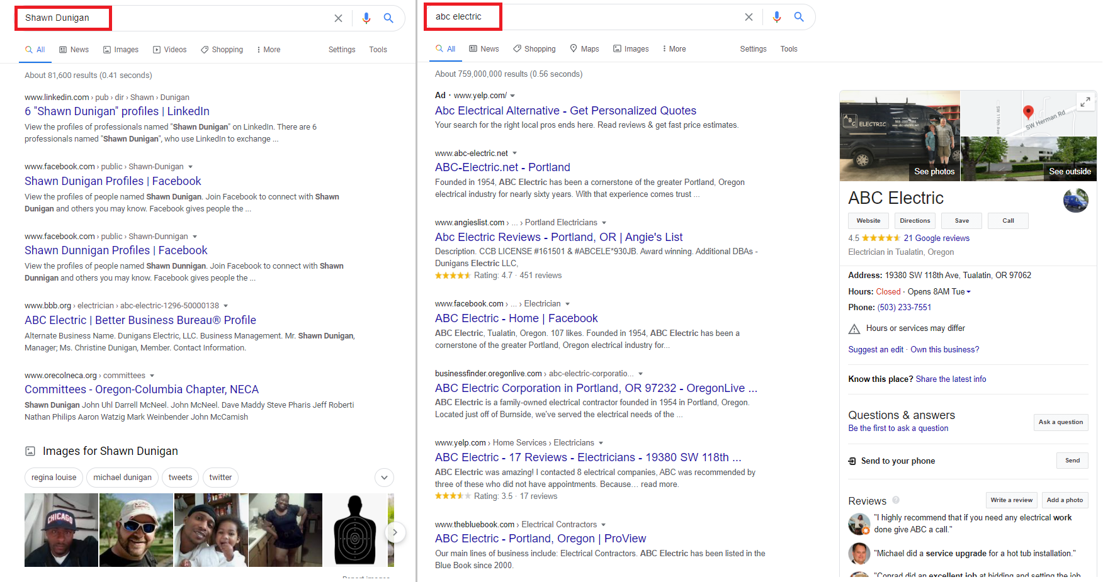This screenshot has width=1103, height=582.
Task: Open dropdown beside thebluebook.com Electrical Contractors
Action: (603, 525)
